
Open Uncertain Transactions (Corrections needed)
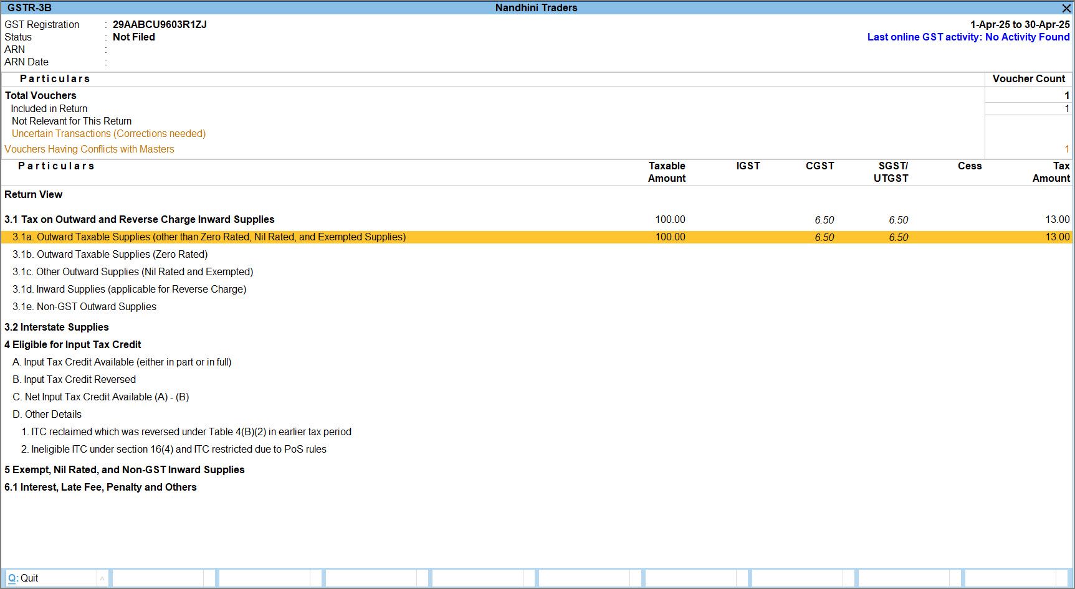(108, 134)
